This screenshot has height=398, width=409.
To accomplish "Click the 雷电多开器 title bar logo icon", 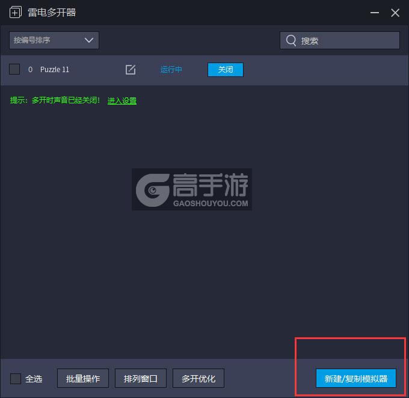I will click(x=16, y=12).
